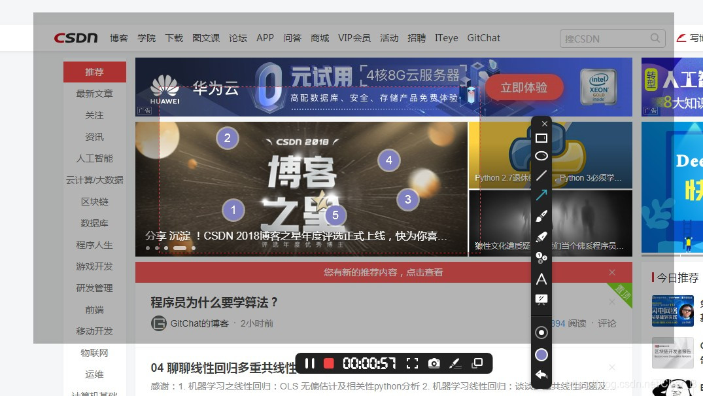Select the numbered step marker tool

541,257
